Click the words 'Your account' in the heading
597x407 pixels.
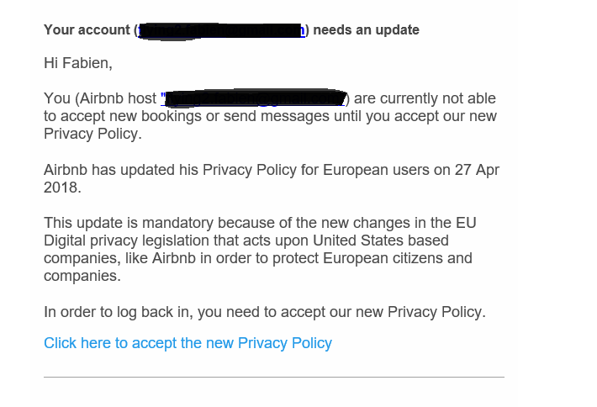coord(87,30)
